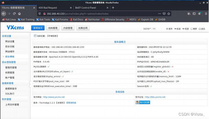Open the http://www.yxcms.net official site link
The width and height of the screenshot is (209, 119).
(54, 97)
